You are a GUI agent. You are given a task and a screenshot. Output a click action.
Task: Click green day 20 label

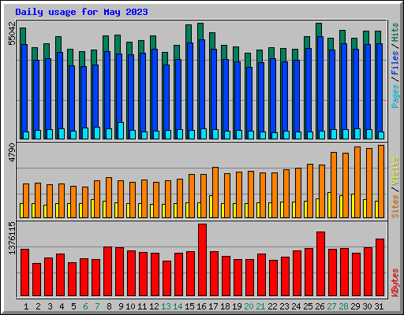coord(249,306)
